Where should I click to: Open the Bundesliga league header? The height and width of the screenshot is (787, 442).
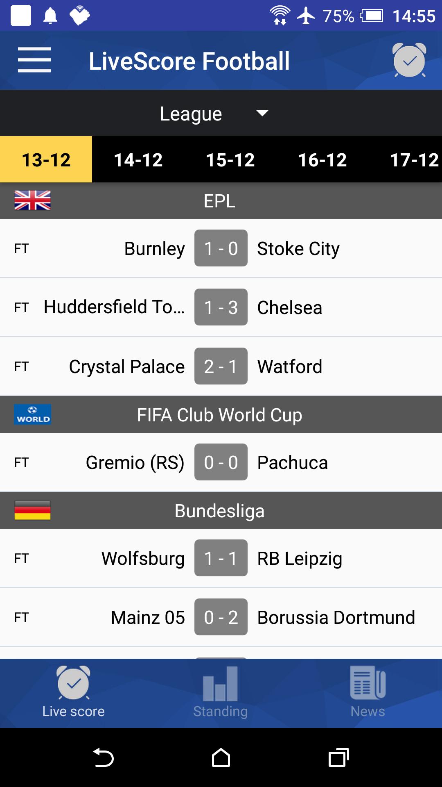(220, 511)
